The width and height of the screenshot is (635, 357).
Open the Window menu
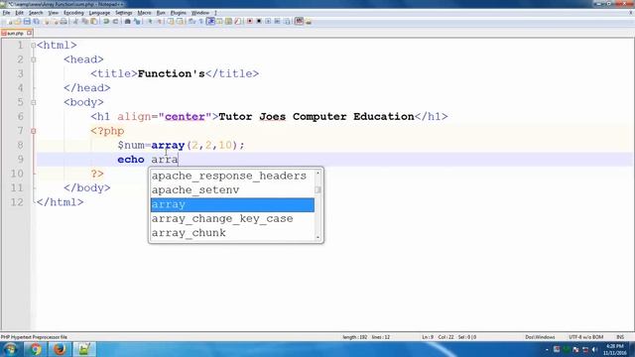point(200,13)
